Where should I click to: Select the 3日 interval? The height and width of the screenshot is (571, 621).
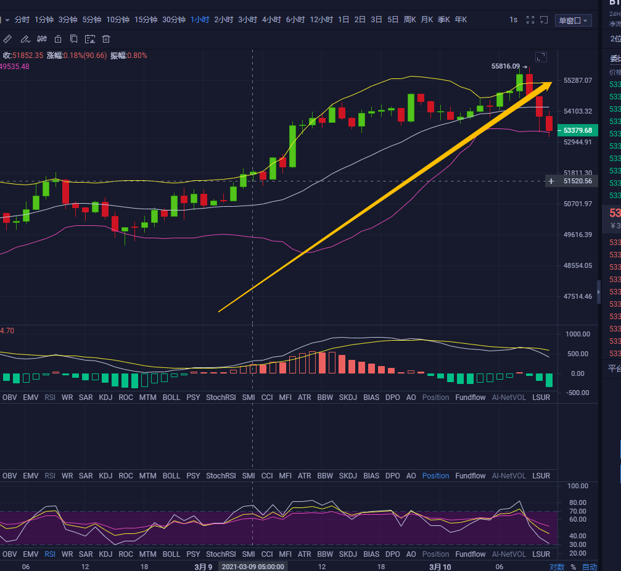pyautogui.click(x=376, y=20)
